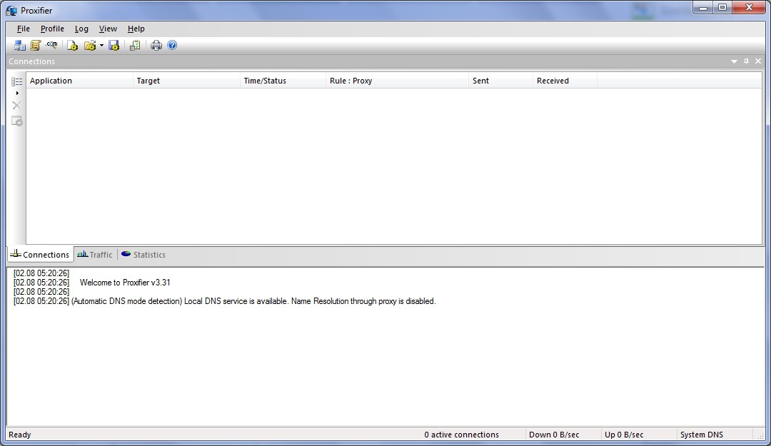Close the Connections panel
Screen dimensions: 771x446
click(x=758, y=61)
